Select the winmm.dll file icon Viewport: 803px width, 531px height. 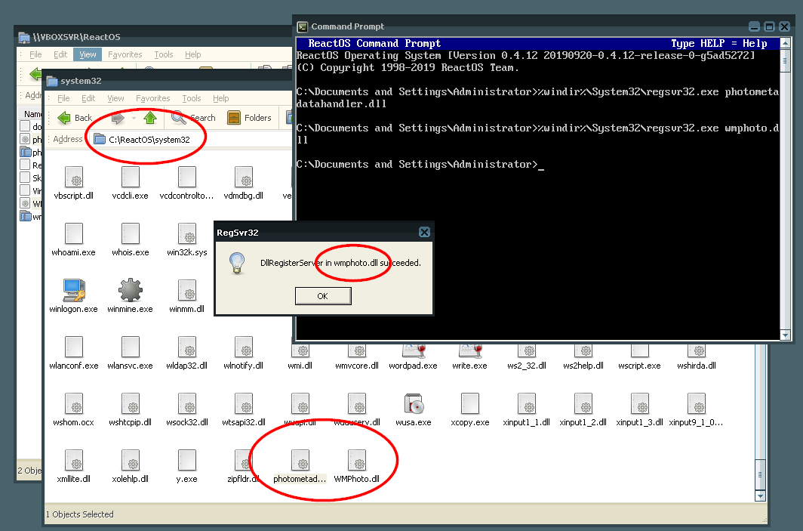(x=187, y=290)
